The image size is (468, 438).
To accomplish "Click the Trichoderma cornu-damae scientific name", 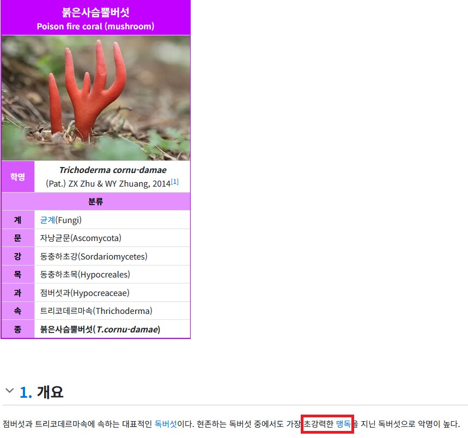I will (x=112, y=170).
